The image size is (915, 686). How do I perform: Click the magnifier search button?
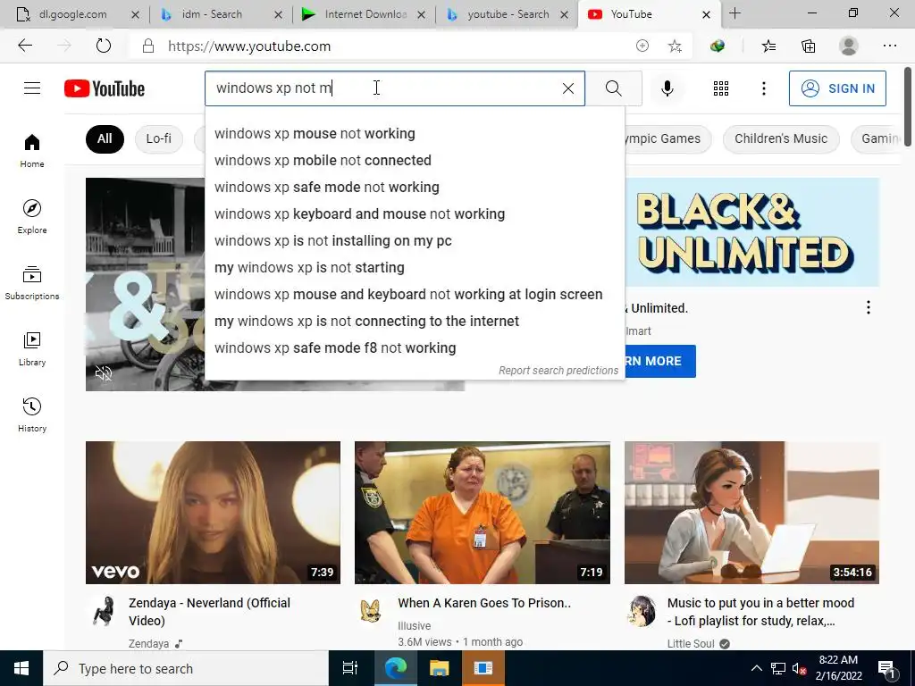pyautogui.click(x=613, y=88)
